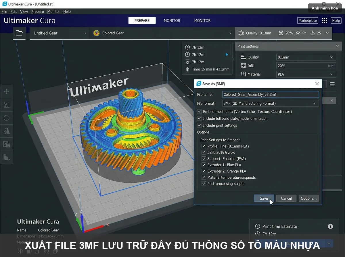The height and width of the screenshot is (257, 345).
Task: Click the Colored Gear material icon
Action: 97,33
